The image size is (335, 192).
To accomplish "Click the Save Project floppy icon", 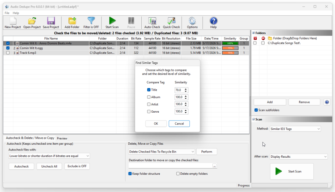I will (x=51, y=21).
